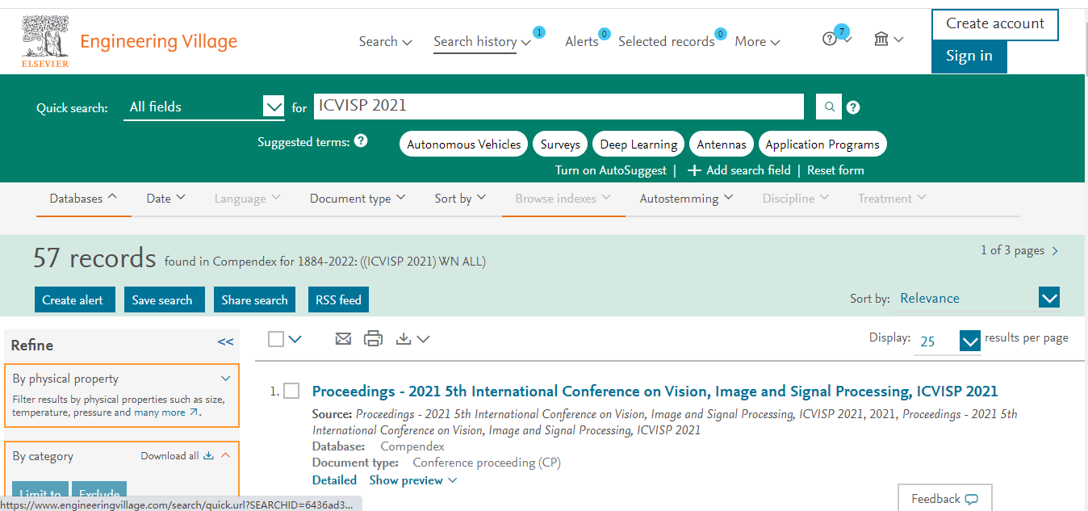The height and width of the screenshot is (511, 1088).
Task: Click Turn on AutoSuggest link
Action: click(x=611, y=170)
